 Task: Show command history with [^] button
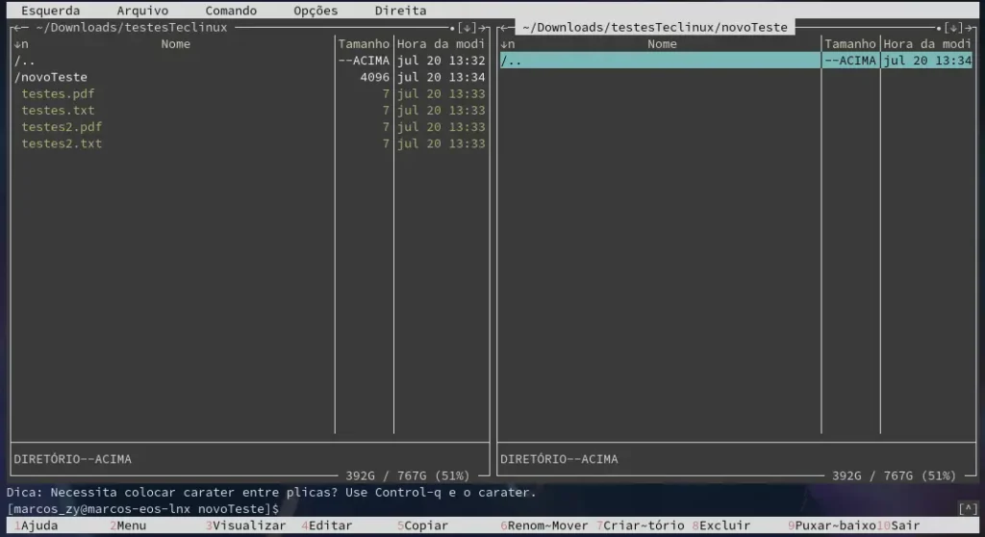click(x=968, y=508)
